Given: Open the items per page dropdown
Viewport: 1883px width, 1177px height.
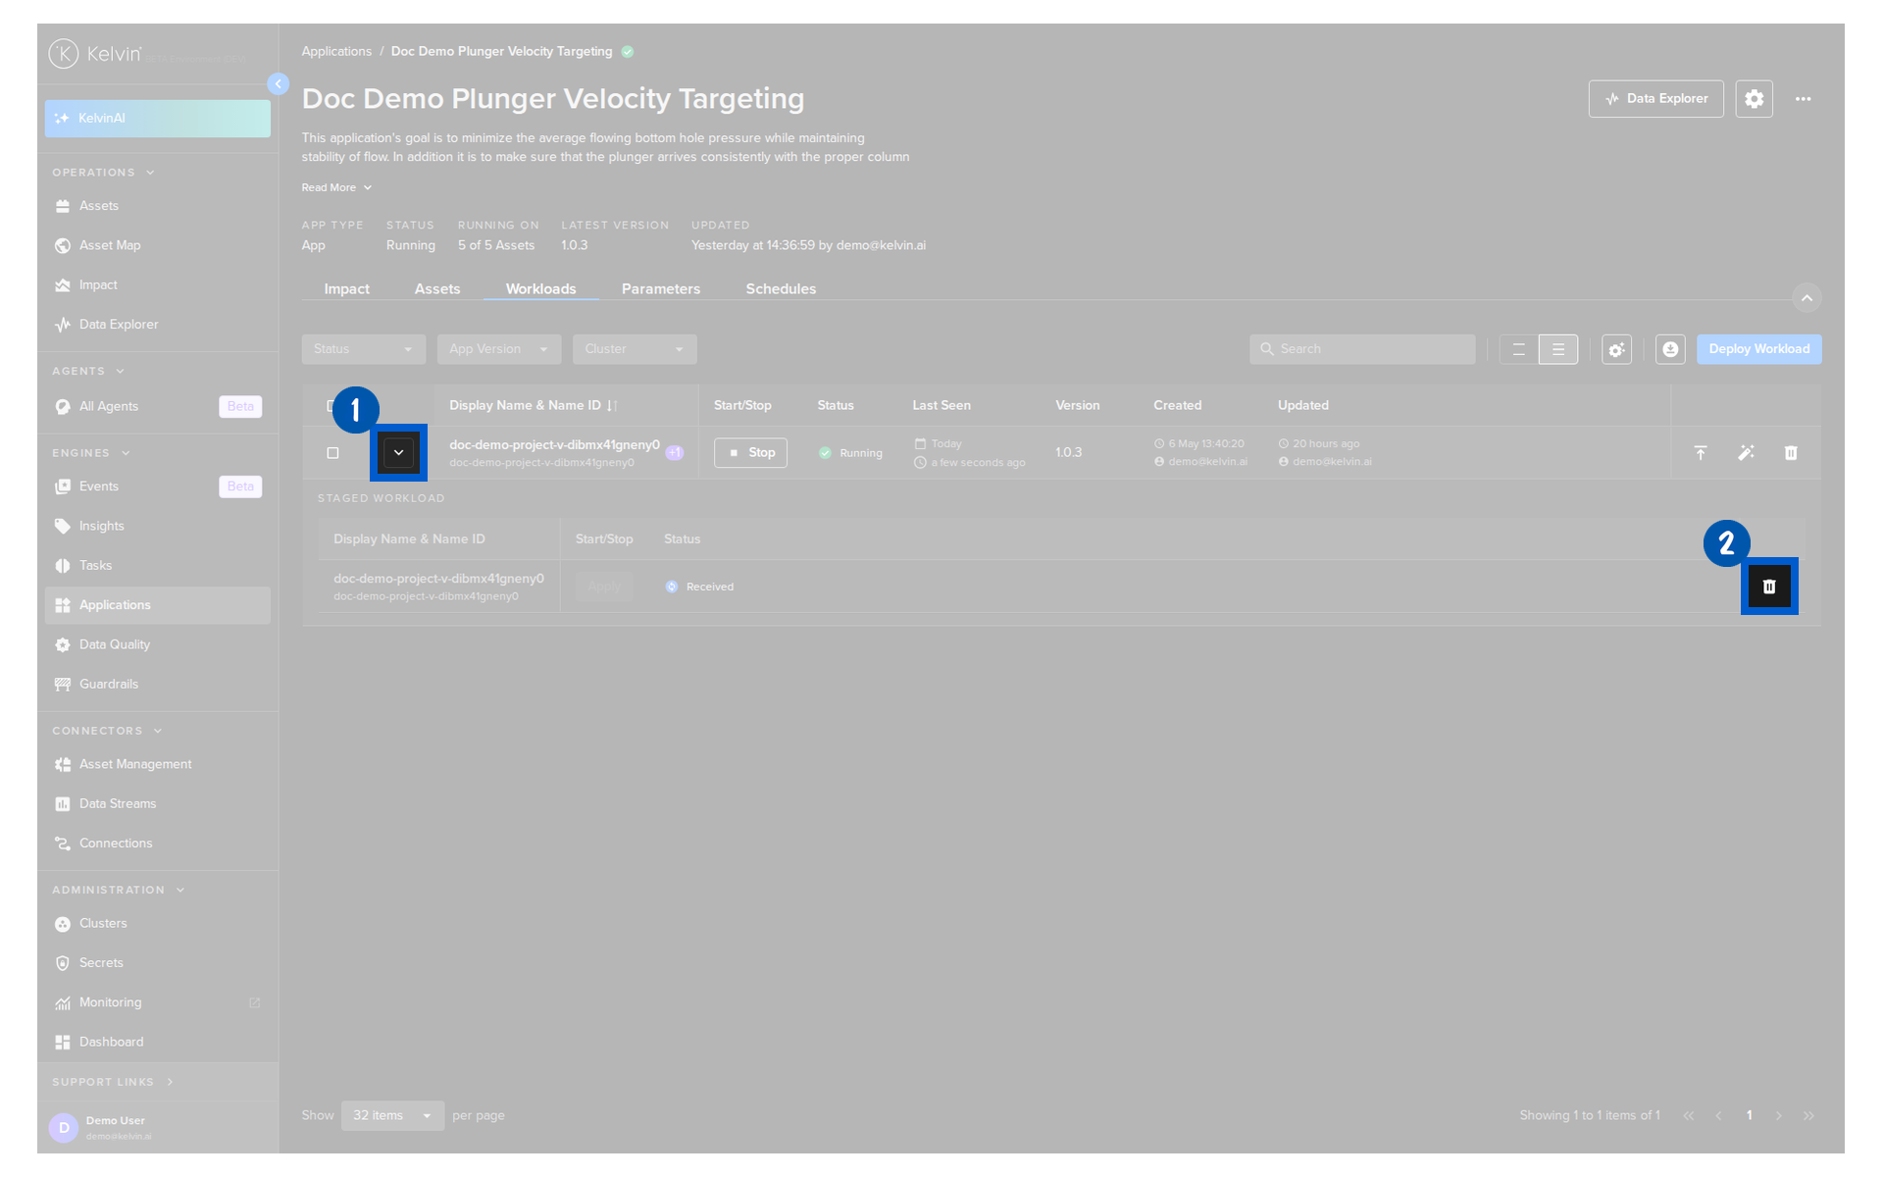Looking at the screenshot, I should tap(392, 1116).
